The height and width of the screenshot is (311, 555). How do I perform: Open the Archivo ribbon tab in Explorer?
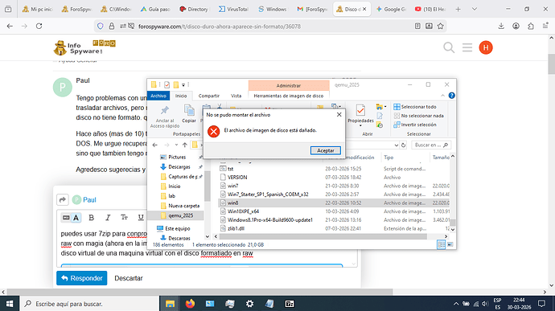(x=158, y=96)
